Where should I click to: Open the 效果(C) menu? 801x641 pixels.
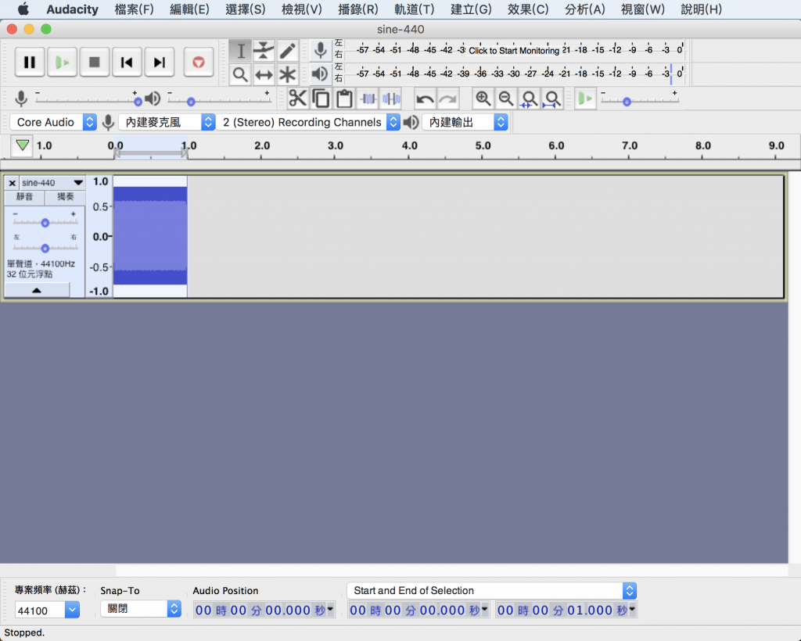[x=528, y=9]
